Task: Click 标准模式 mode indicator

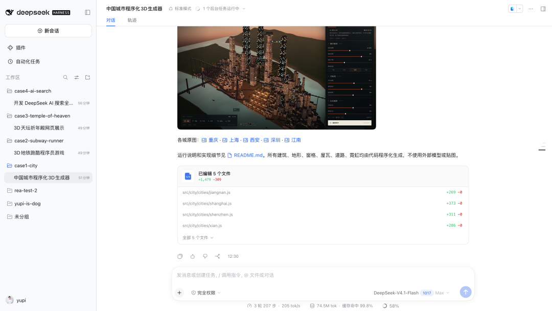Action: tap(180, 9)
